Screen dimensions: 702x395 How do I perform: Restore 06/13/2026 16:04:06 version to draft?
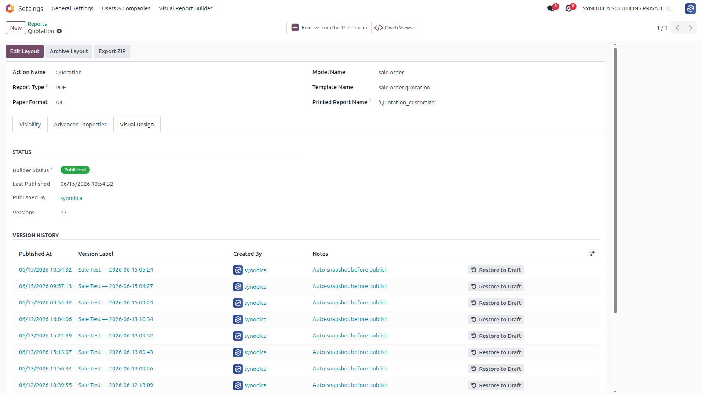point(496,320)
